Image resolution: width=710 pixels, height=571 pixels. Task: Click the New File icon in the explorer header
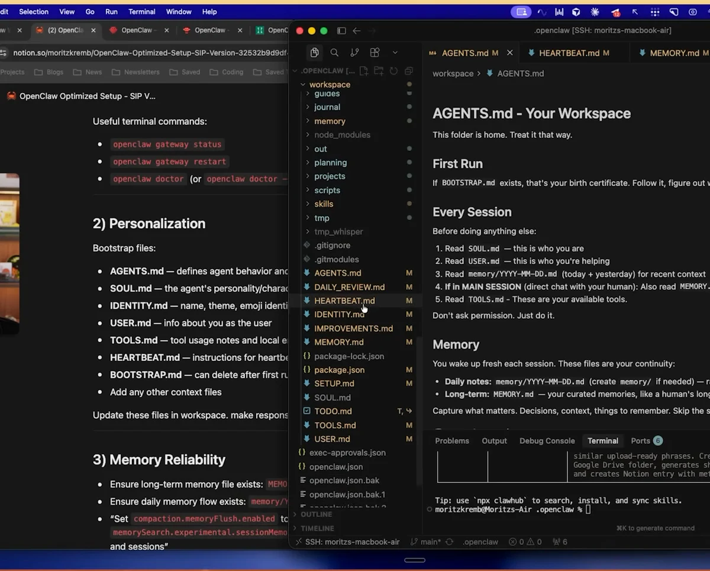tap(364, 70)
